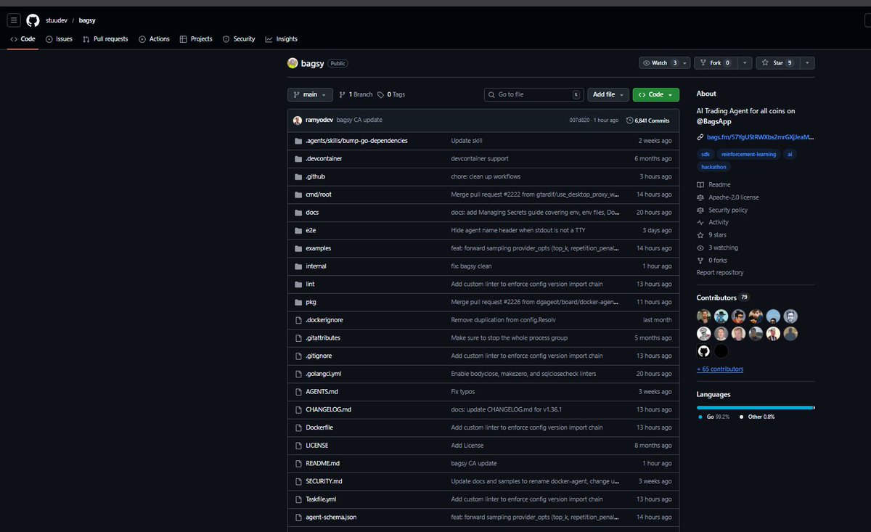Click the file icon next to LICENSE
Viewport: 871px width, 532px height.
(298, 446)
